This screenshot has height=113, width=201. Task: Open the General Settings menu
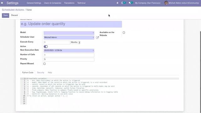[34, 3]
